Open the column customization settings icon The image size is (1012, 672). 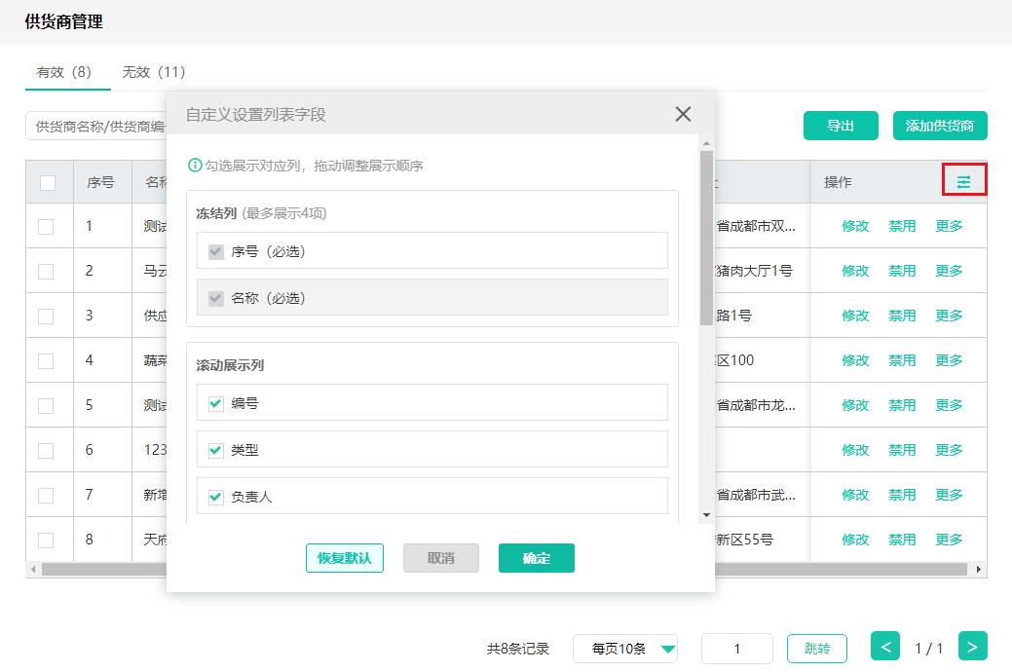[963, 179]
